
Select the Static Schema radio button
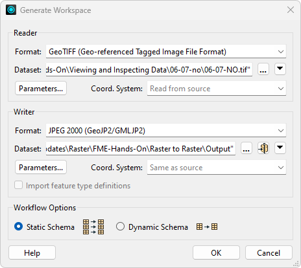[x=18, y=227]
